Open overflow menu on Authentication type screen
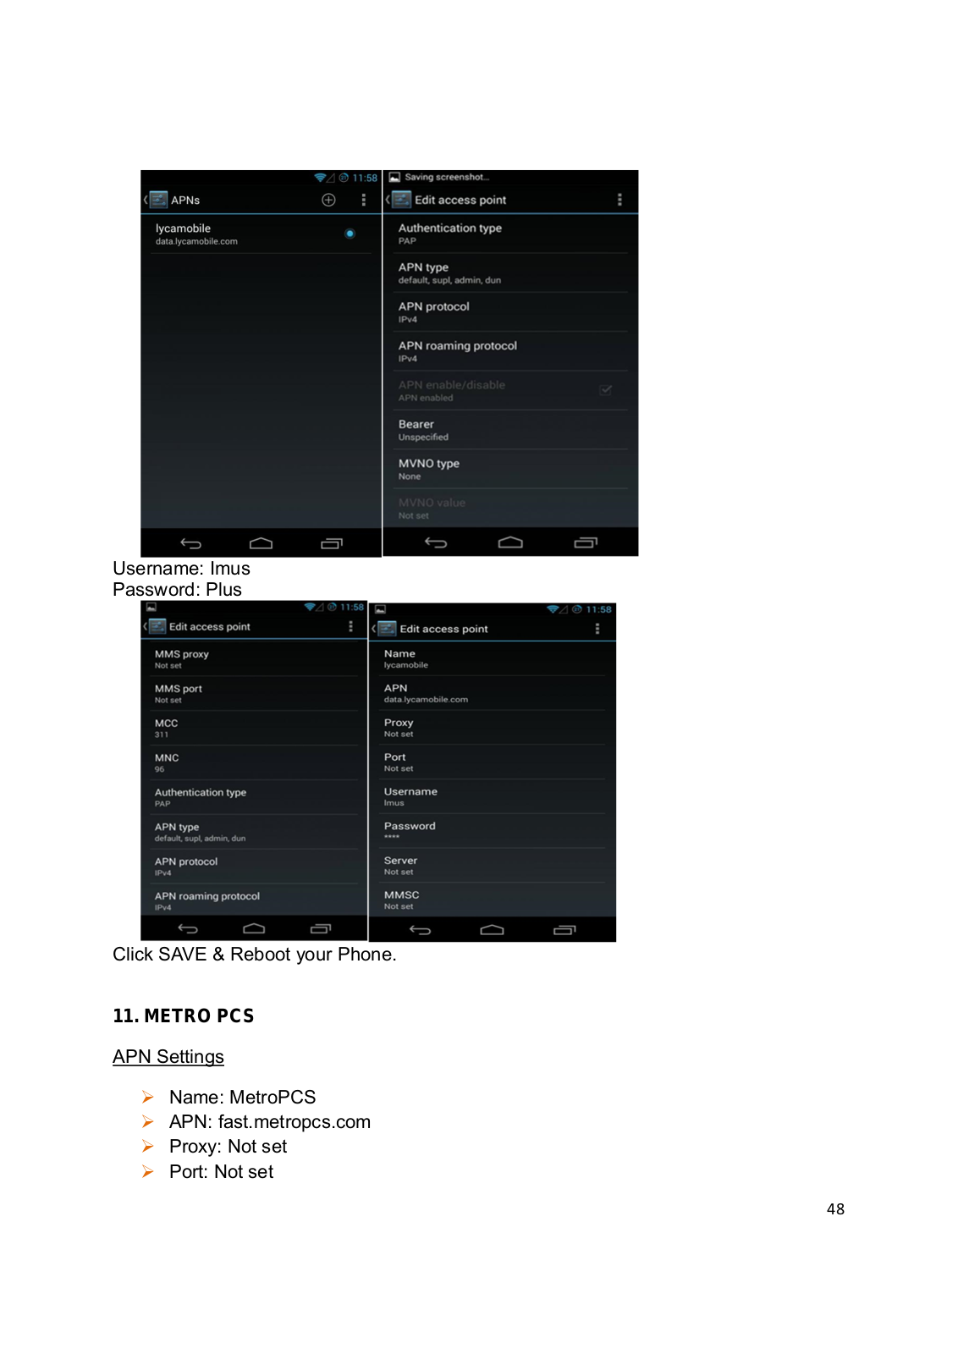The width and height of the screenshot is (958, 1354). pyautogui.click(x=619, y=200)
